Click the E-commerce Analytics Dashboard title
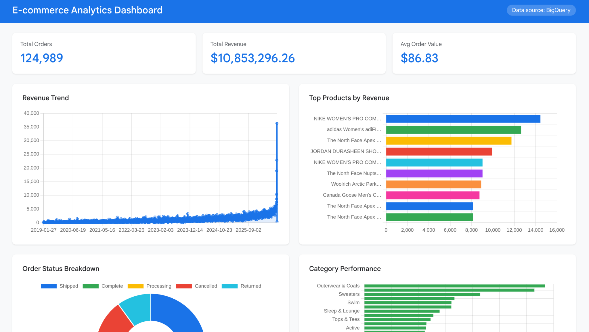This screenshot has width=589, height=332. [87, 10]
